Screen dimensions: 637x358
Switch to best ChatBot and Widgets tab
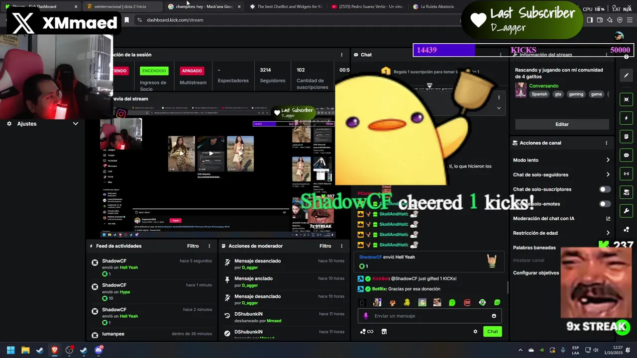286,6
